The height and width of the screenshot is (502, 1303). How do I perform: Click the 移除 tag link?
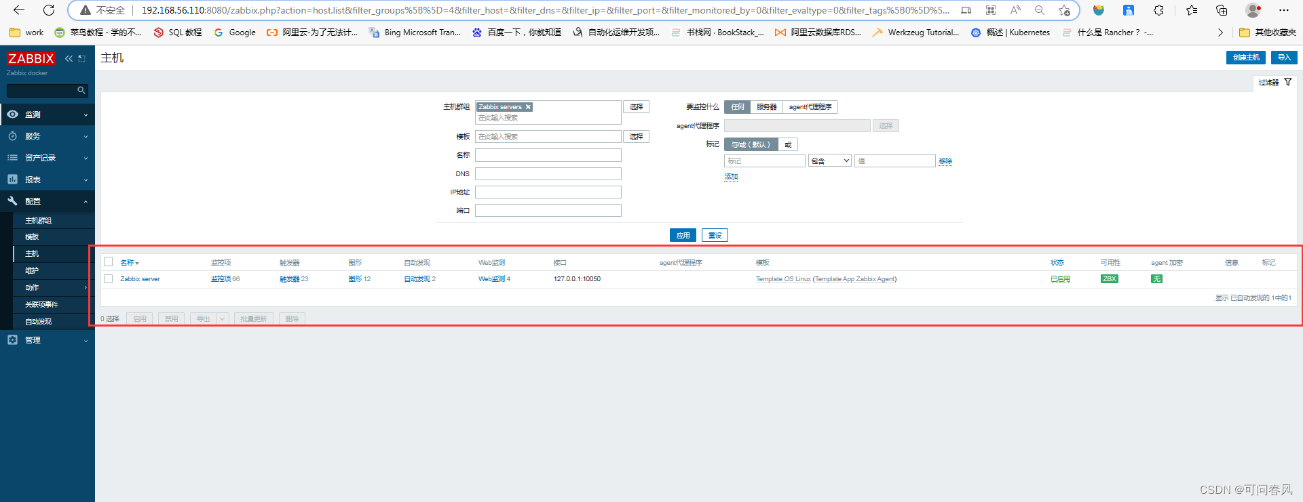(945, 161)
